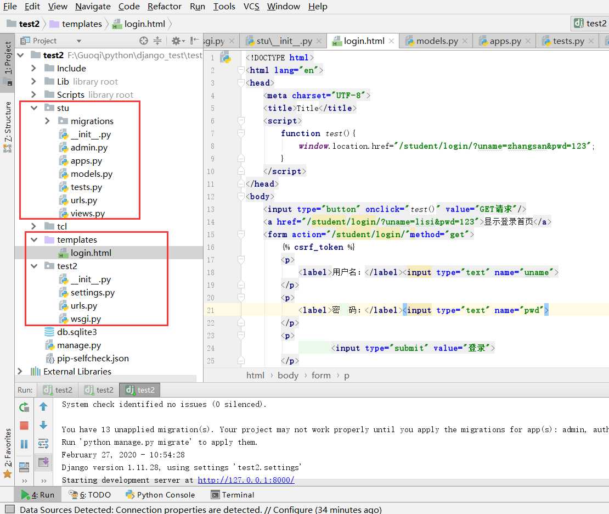The image size is (609, 514).
Task: Open the Terminal tool window
Action: [233, 495]
